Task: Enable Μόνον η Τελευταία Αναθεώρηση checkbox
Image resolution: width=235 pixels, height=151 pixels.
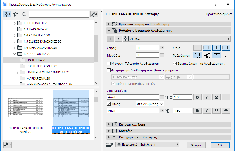Action: click(109, 64)
